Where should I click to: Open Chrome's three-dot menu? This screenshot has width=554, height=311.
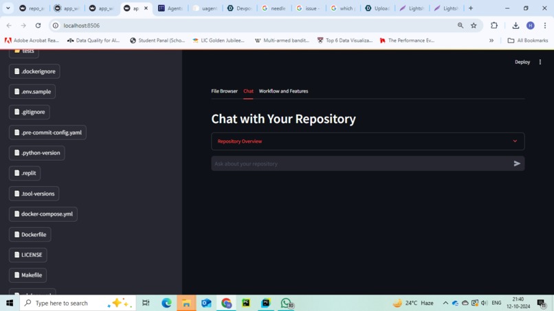(x=545, y=25)
